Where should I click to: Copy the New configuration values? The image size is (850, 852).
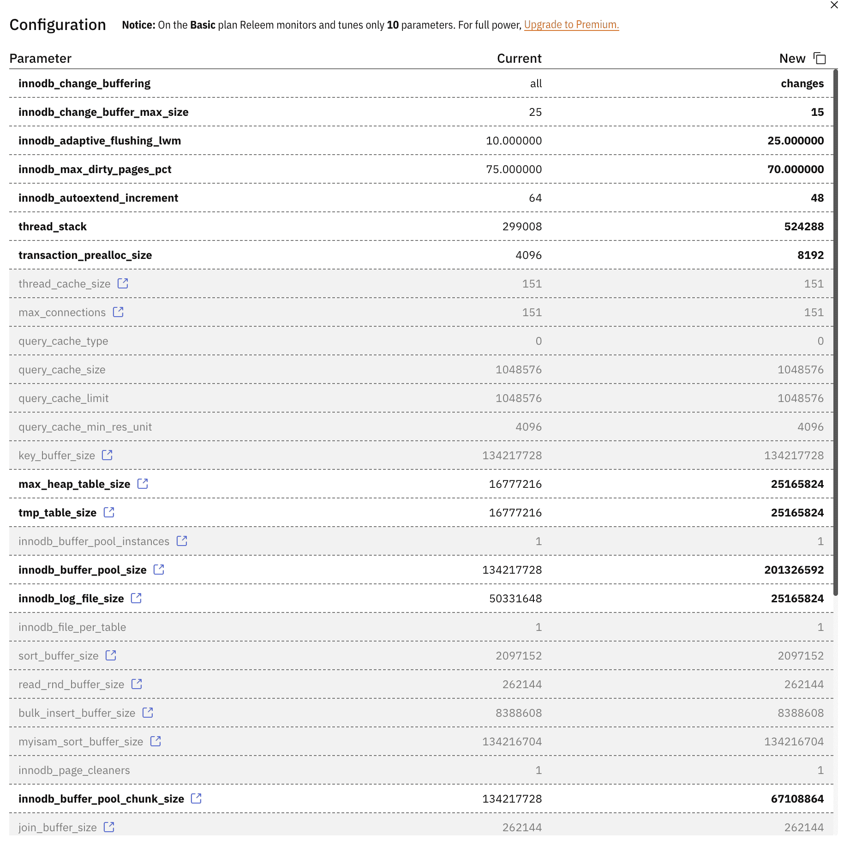pos(820,59)
